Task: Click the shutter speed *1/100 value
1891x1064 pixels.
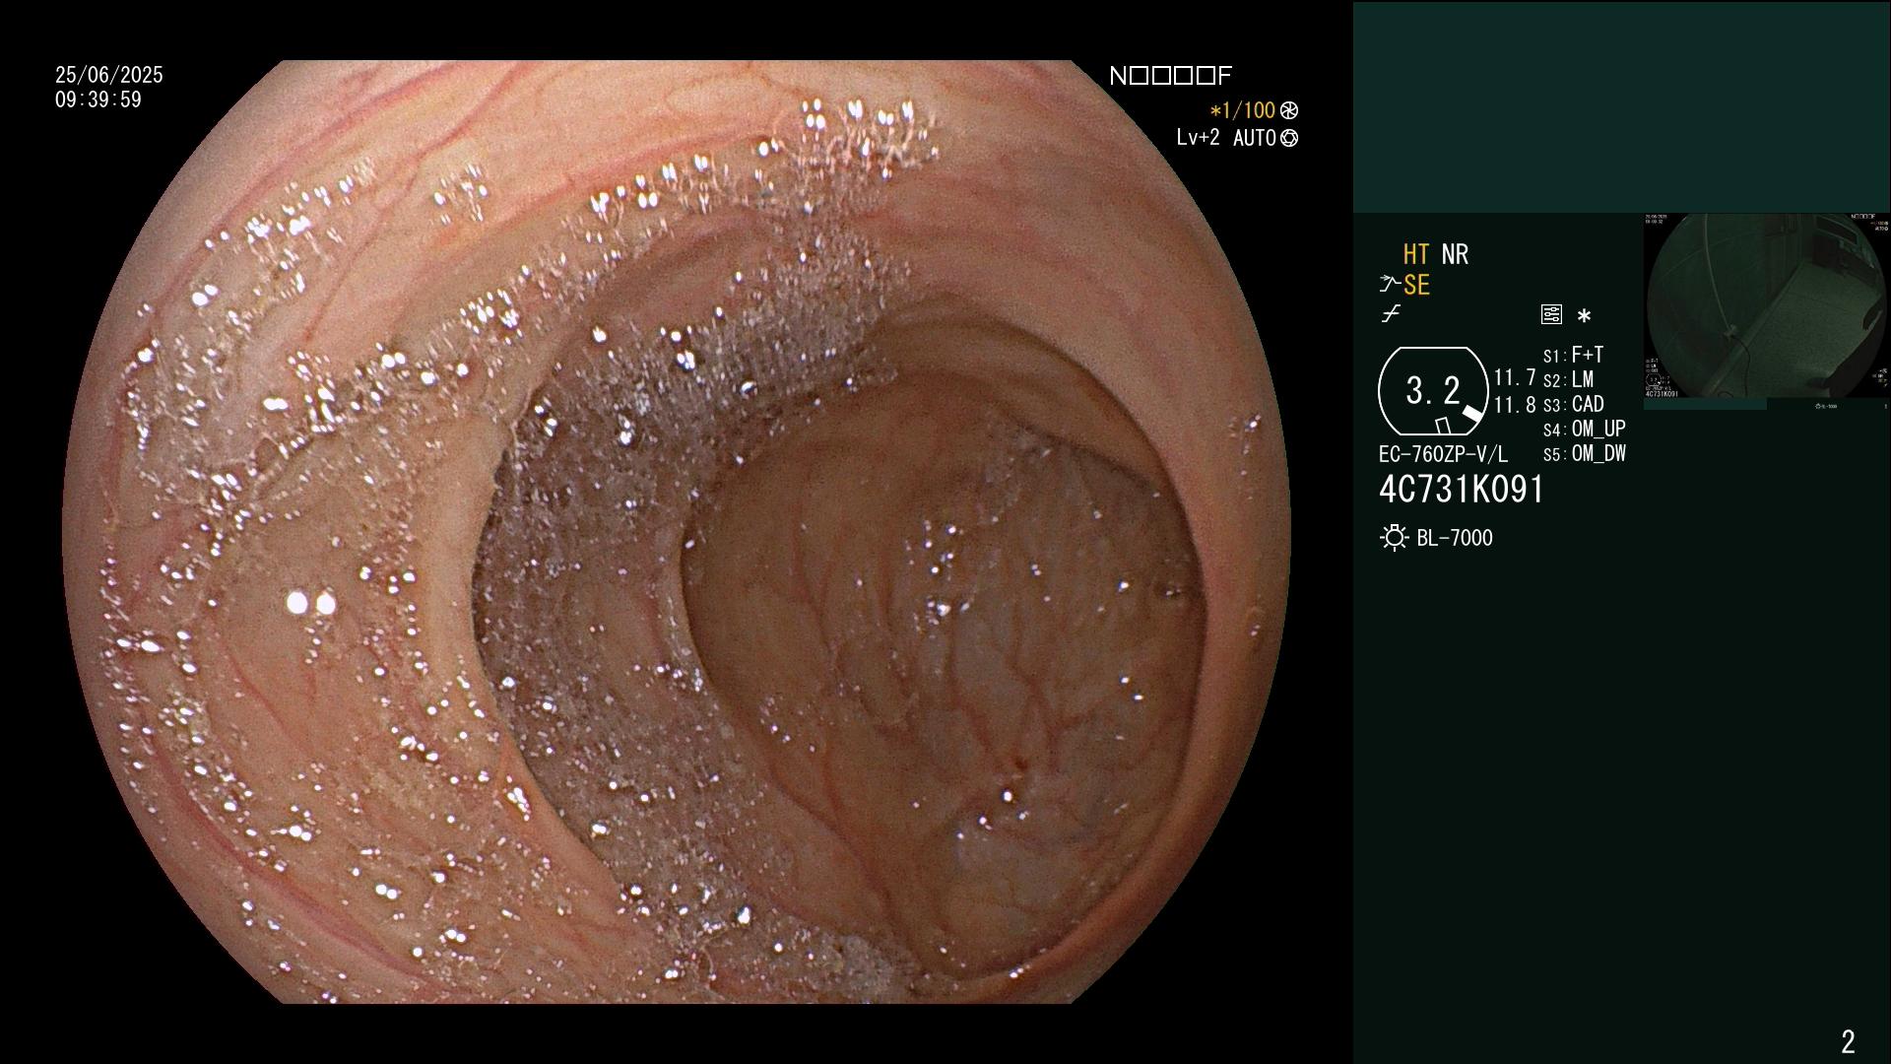Action: click(1243, 110)
